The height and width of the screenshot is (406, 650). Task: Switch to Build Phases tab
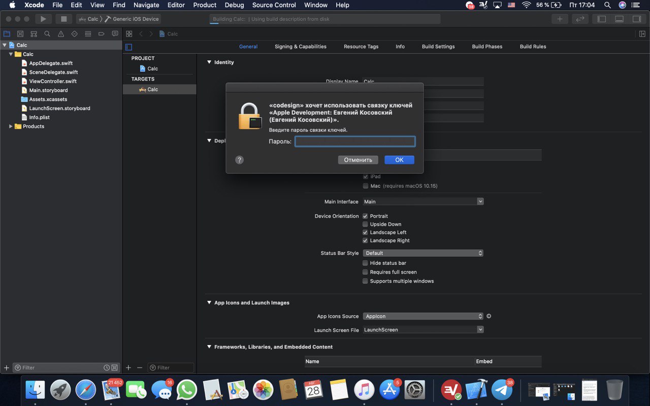(487, 47)
